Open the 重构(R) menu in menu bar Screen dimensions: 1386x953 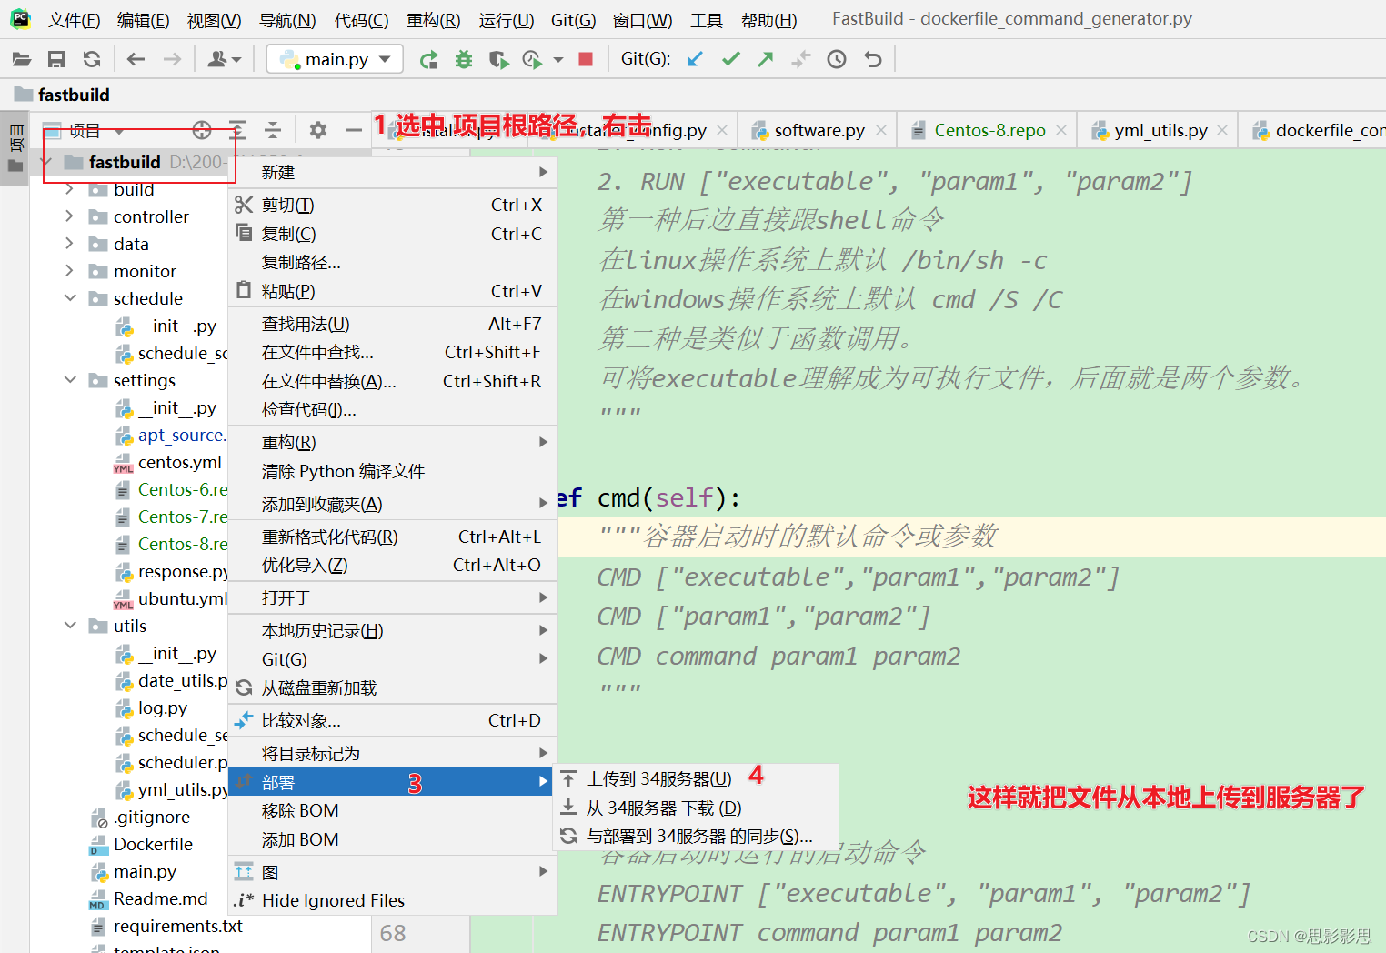(x=433, y=20)
